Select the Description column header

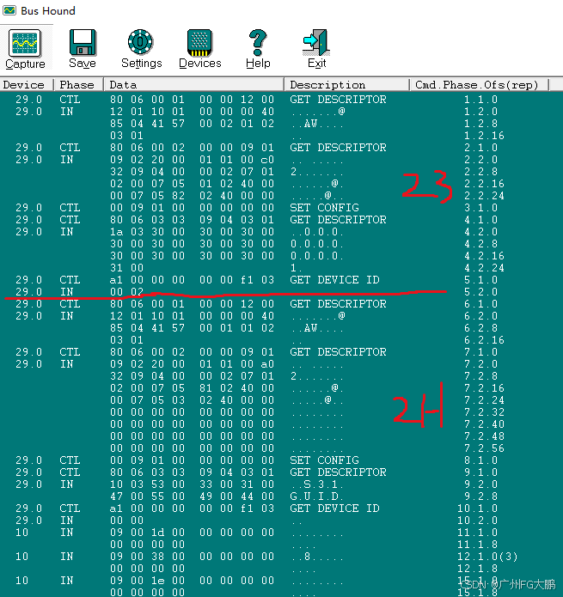tap(347, 84)
